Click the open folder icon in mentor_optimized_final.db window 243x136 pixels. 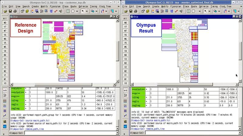(x=126, y=11)
